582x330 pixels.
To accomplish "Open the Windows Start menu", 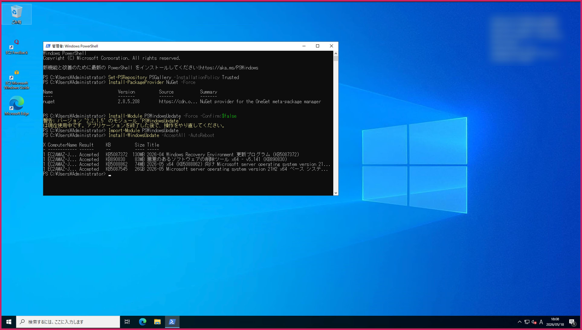I will tap(9, 322).
